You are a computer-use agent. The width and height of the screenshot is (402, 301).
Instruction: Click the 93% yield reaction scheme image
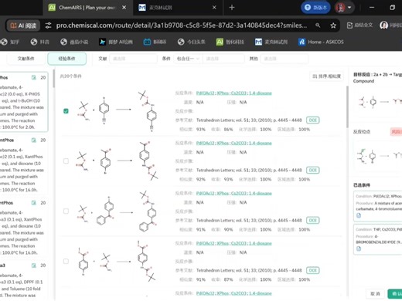(118, 161)
